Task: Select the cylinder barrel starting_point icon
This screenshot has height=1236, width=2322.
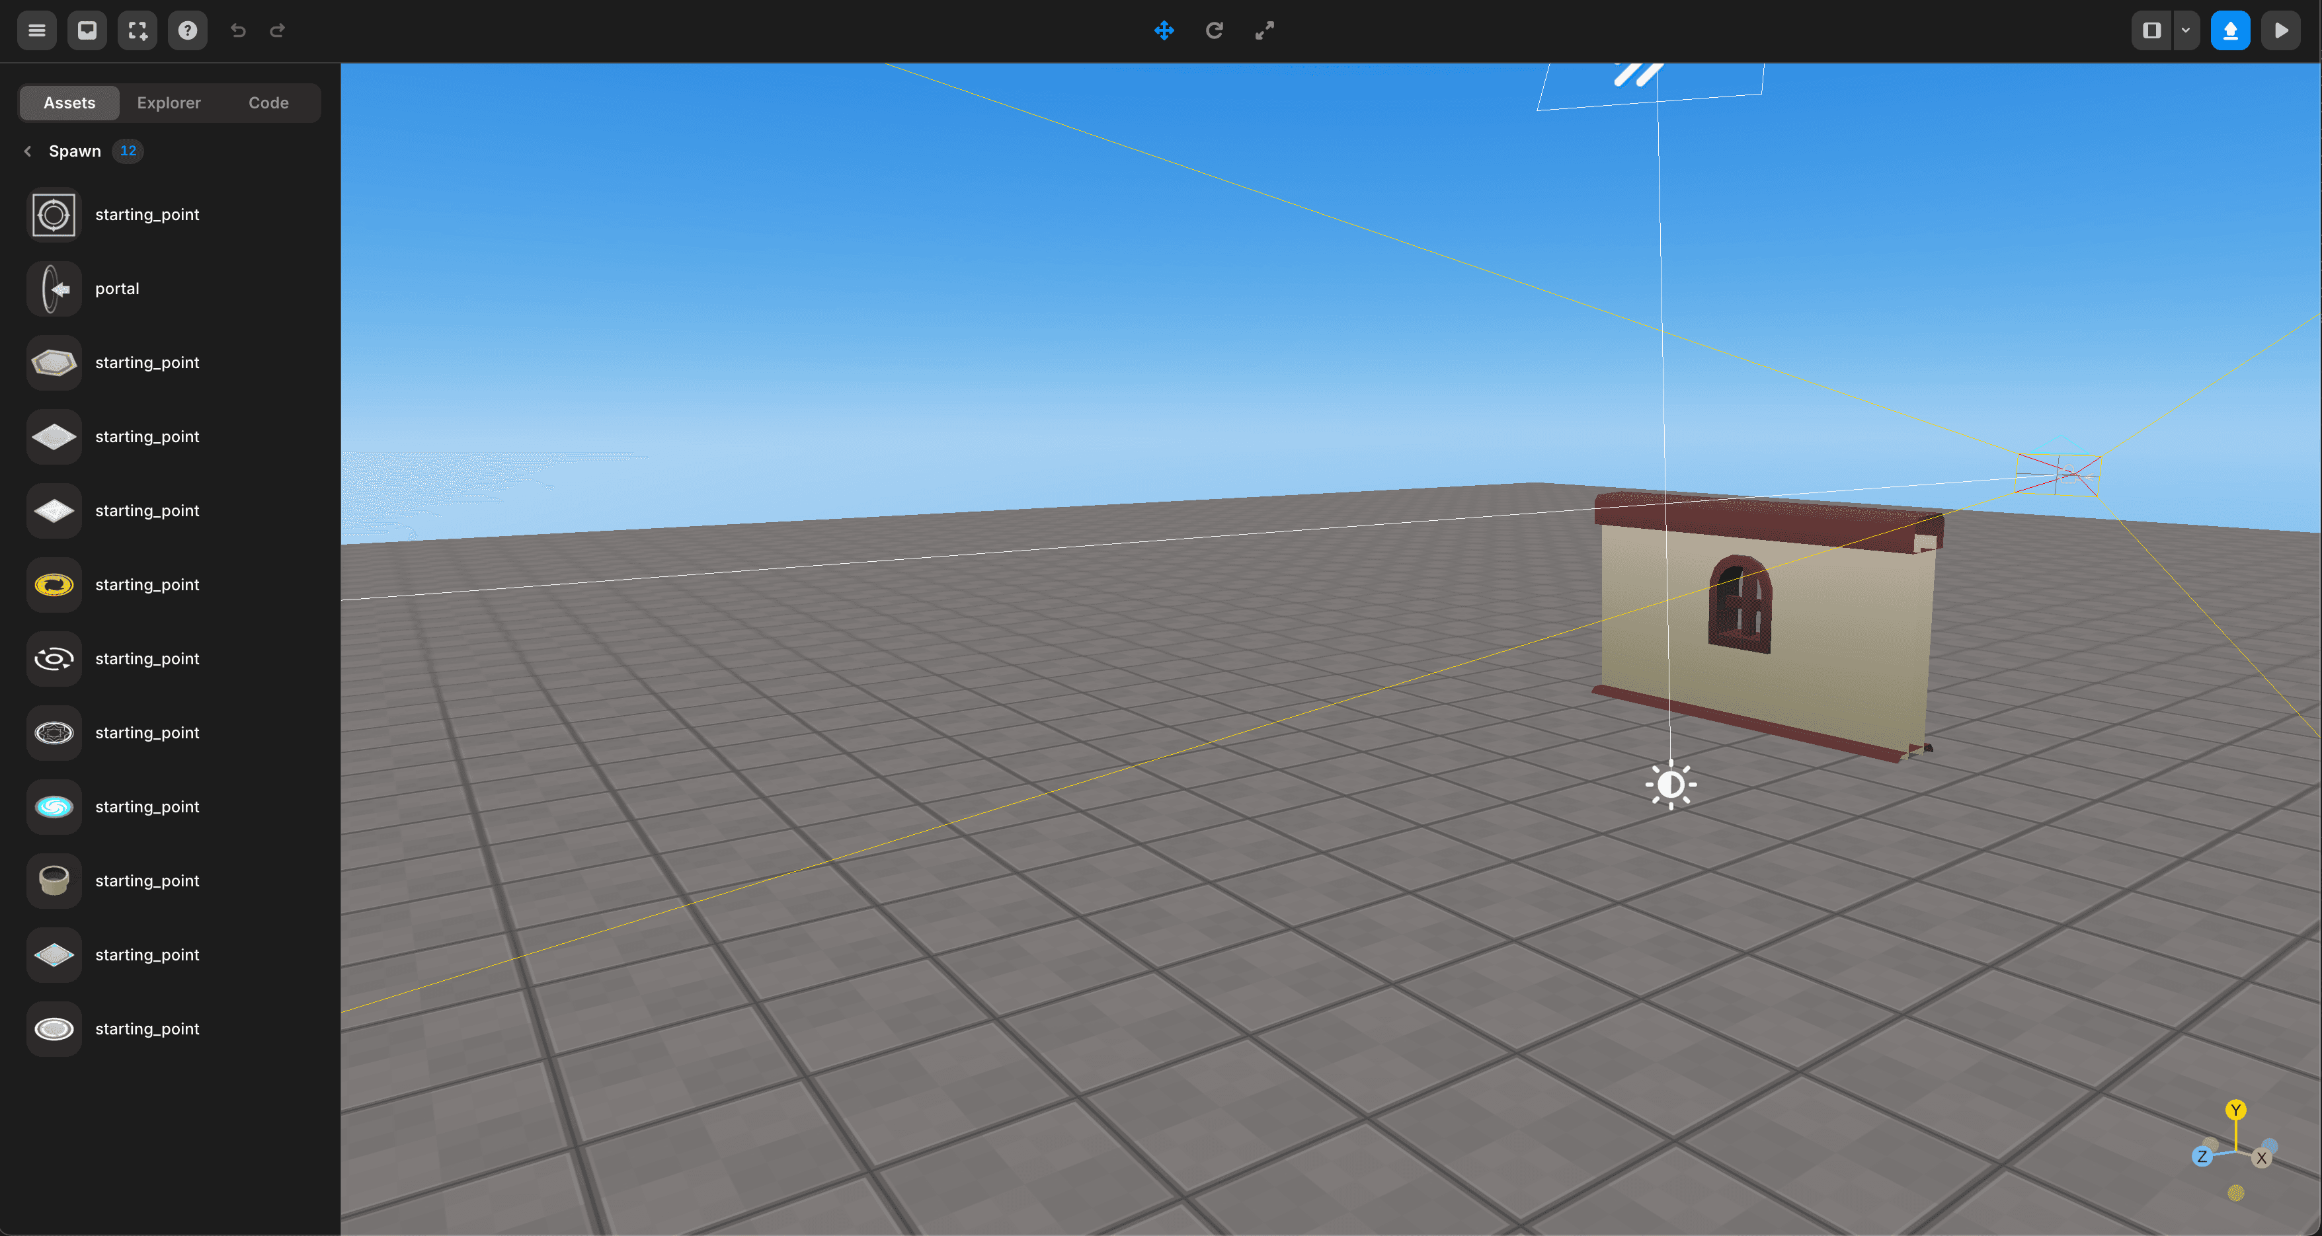Action: click(54, 880)
